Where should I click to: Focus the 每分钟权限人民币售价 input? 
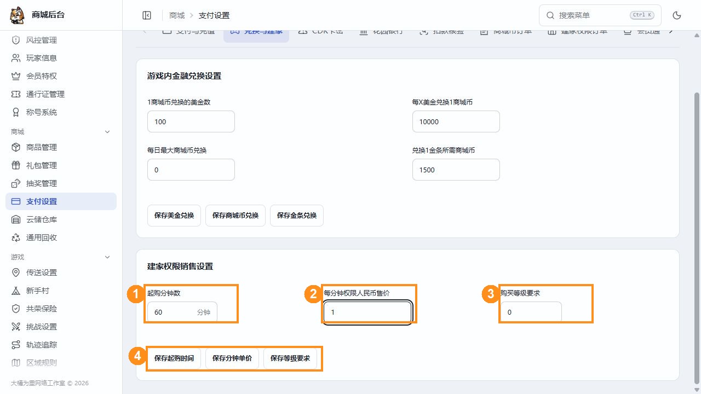pyautogui.click(x=367, y=312)
